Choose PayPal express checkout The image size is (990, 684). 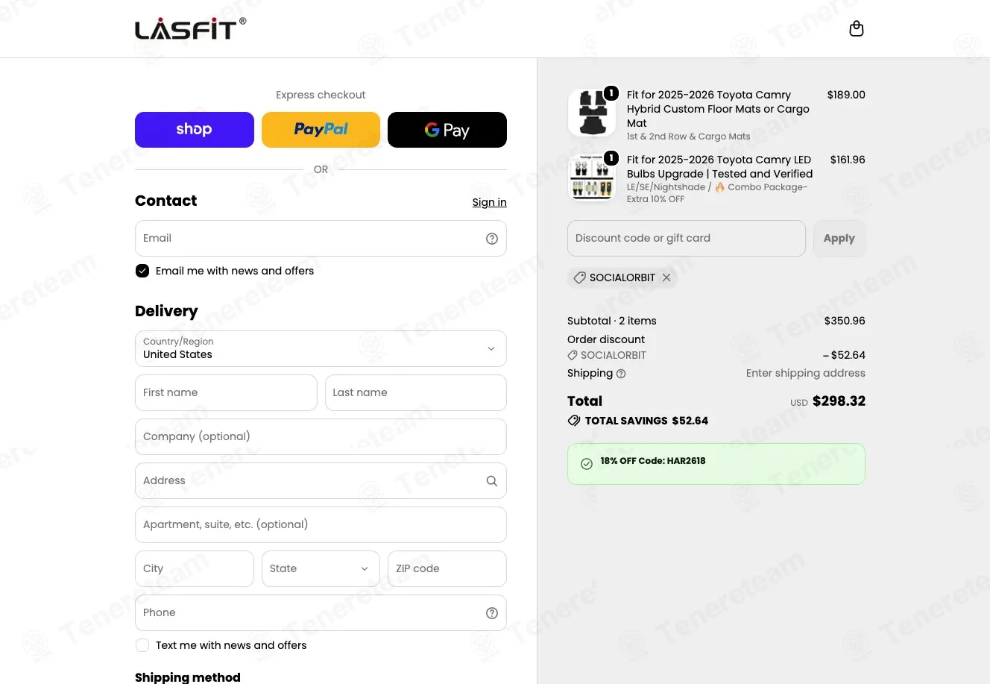pyautogui.click(x=321, y=130)
